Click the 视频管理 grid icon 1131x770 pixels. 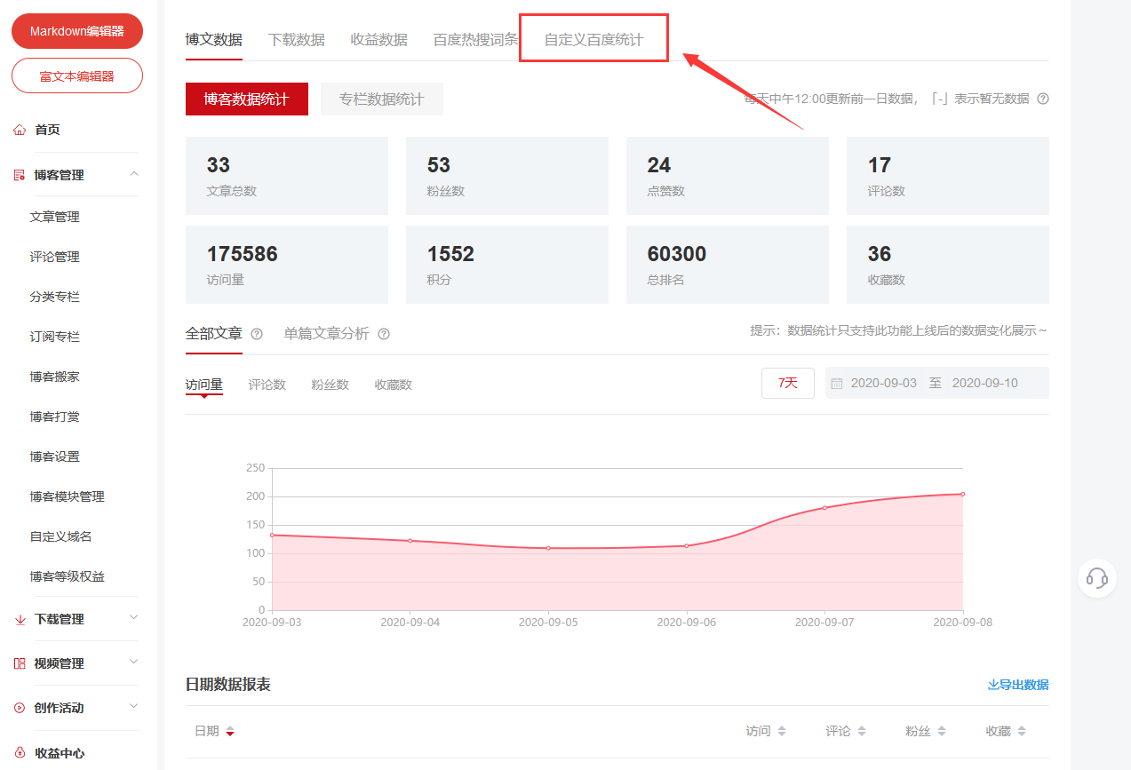[20, 663]
